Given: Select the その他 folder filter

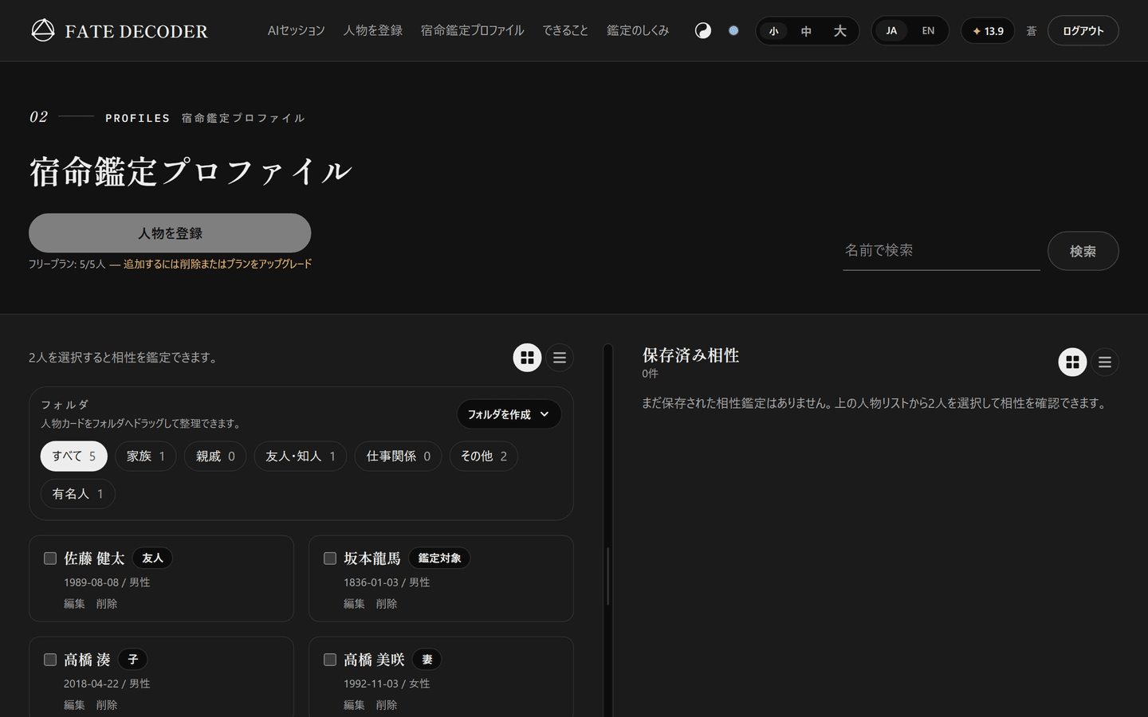Looking at the screenshot, I should [484, 456].
